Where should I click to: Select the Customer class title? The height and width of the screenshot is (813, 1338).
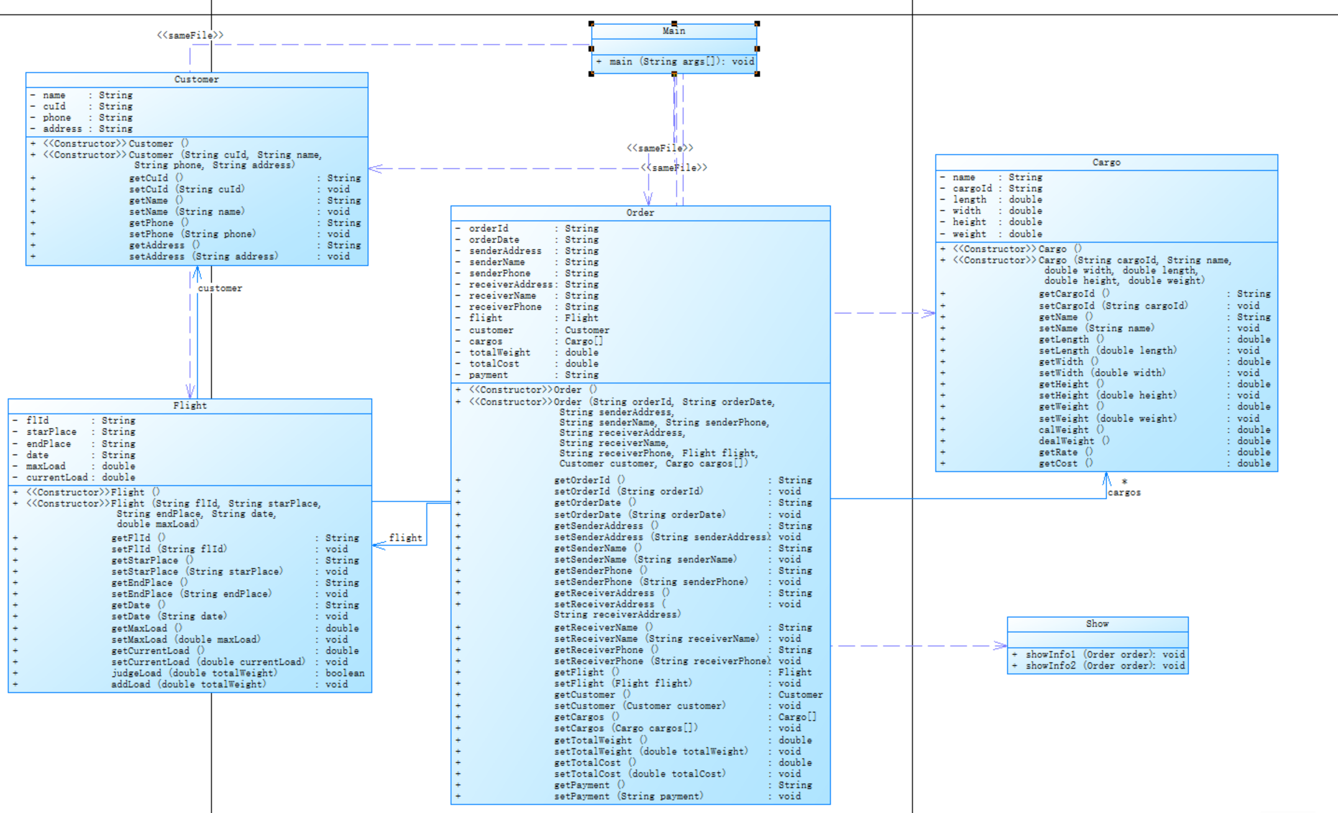196,80
